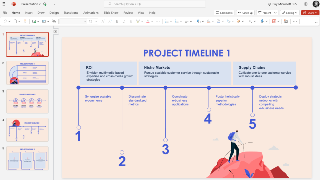The width and height of the screenshot is (320, 180).
Task: Click the Dictate microphone icon
Action: (262, 21)
